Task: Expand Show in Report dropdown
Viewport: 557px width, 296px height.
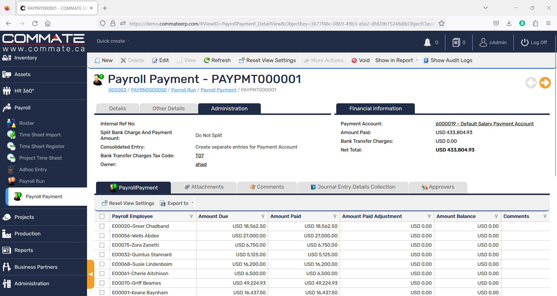Action: click(x=417, y=60)
